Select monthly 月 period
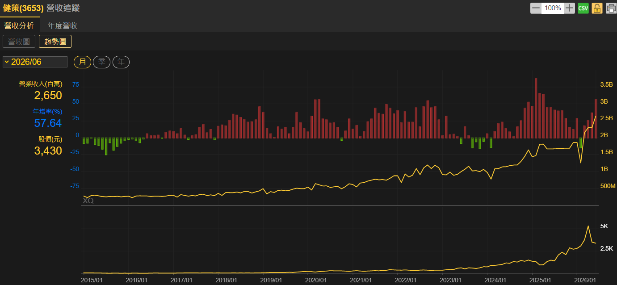 click(83, 62)
